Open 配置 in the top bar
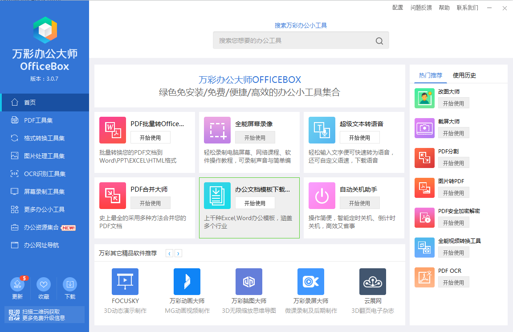The image size is (513, 332). pyautogui.click(x=398, y=8)
